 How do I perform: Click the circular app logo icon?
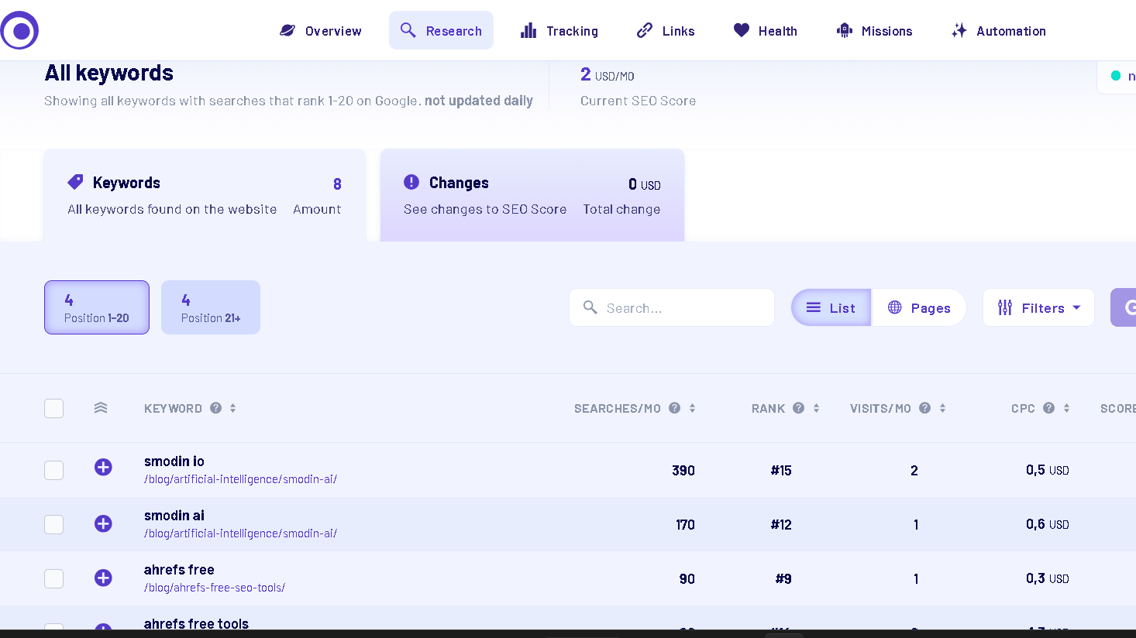(19, 31)
